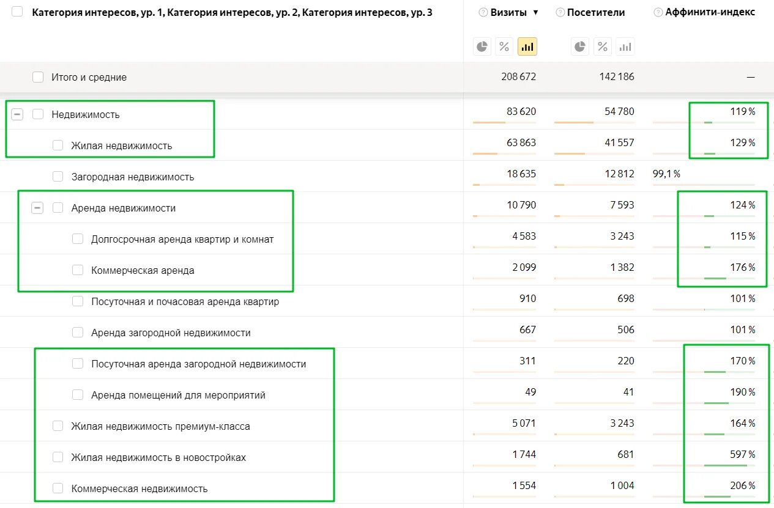Check the Недвижимость row checkbox

(x=38, y=114)
